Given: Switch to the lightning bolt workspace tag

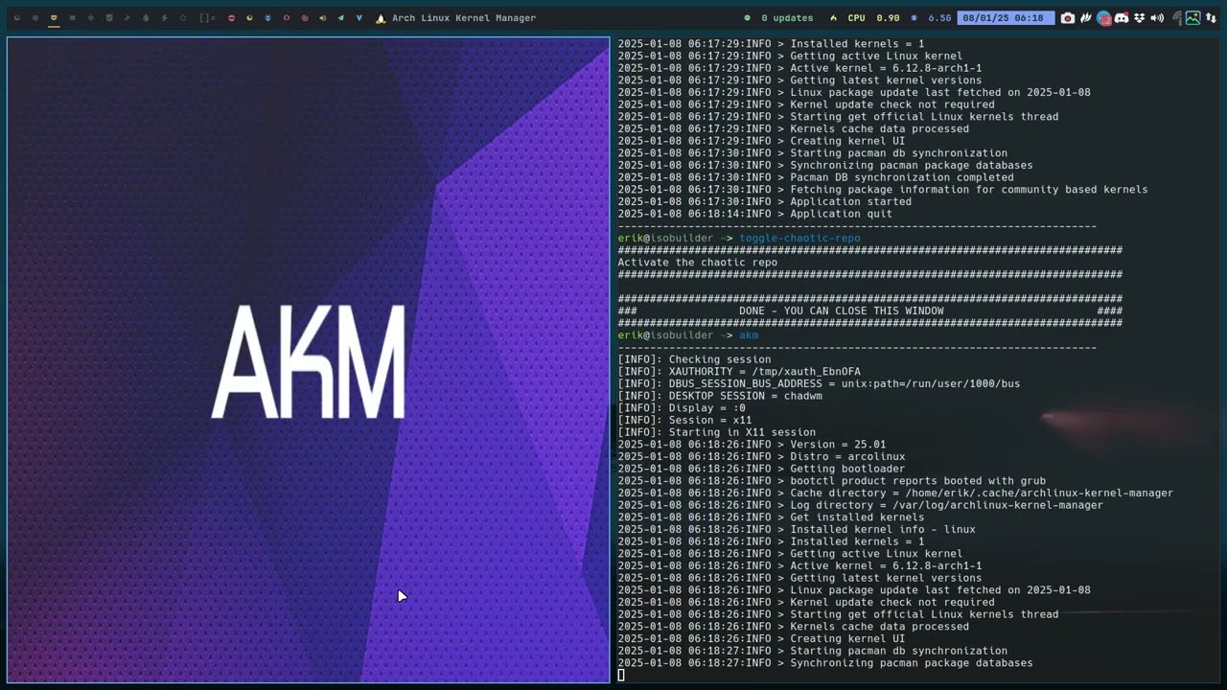Looking at the screenshot, I should pos(164,18).
